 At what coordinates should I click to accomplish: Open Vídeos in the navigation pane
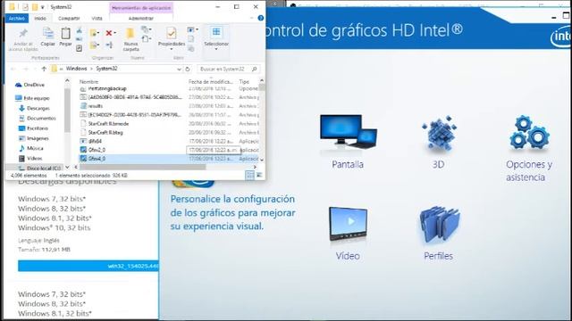(30, 159)
